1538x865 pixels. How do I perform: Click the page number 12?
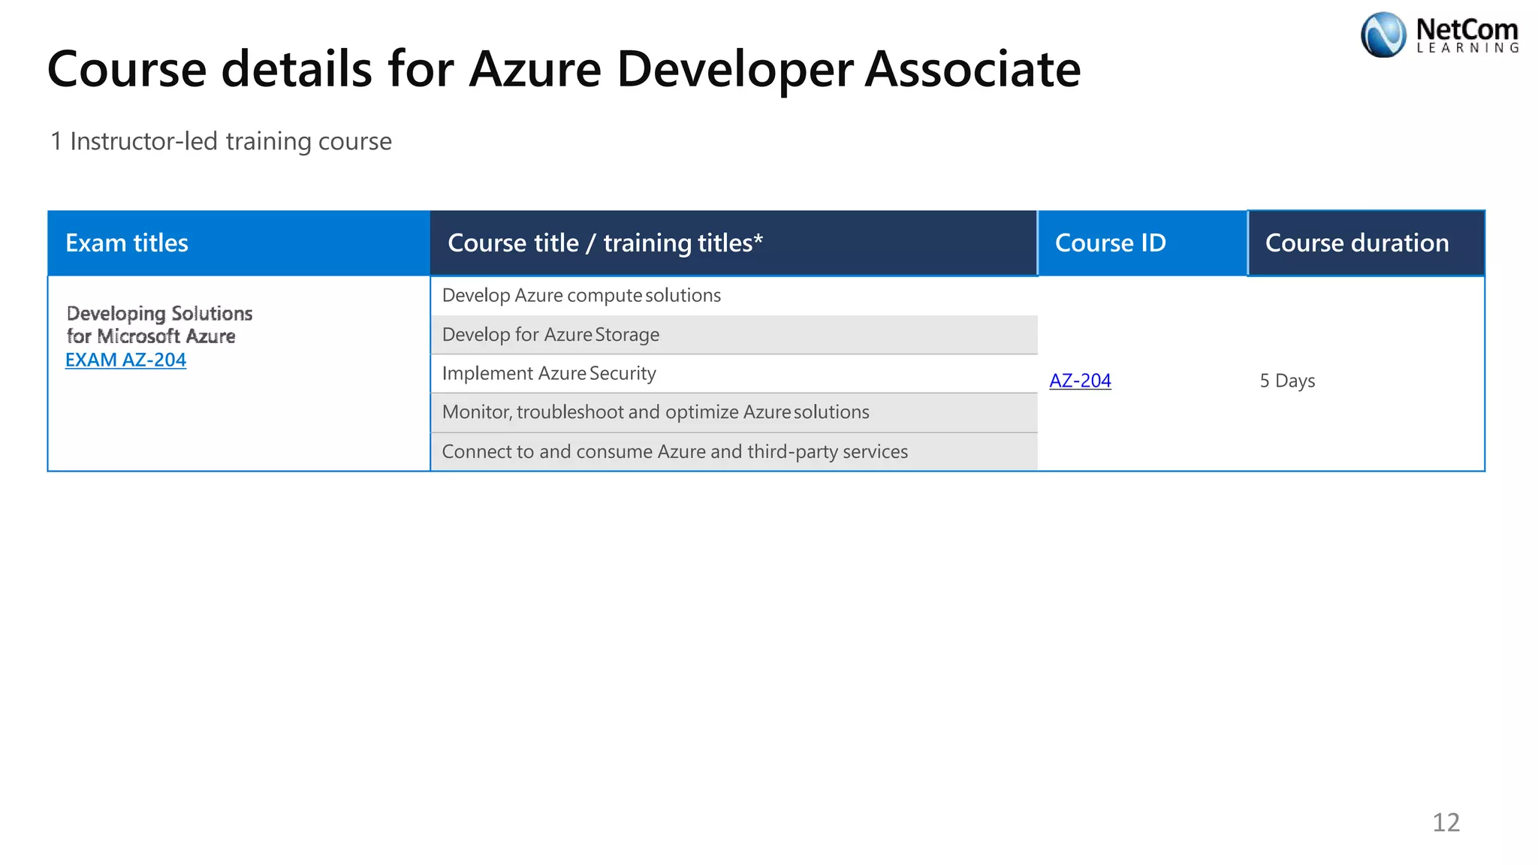click(1446, 822)
